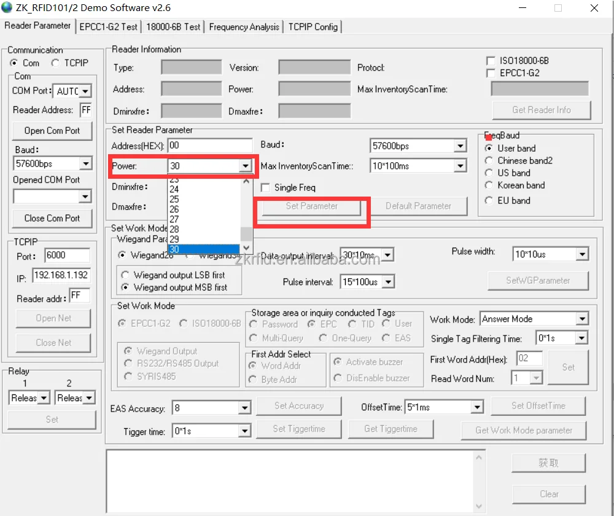Select the US band radio button
Image resolution: width=614 pixels, height=516 pixels.
click(x=489, y=173)
